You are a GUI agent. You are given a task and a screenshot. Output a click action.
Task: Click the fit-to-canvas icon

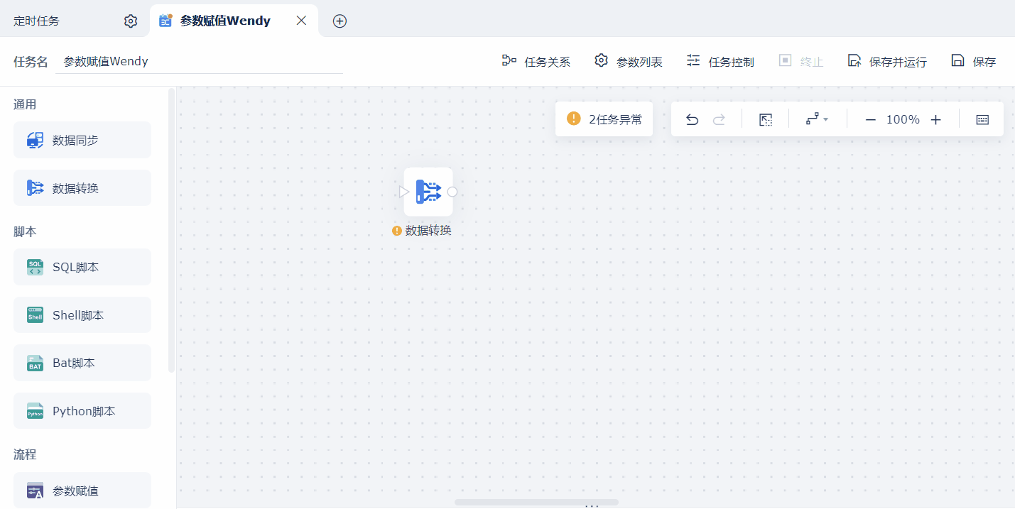(x=766, y=119)
